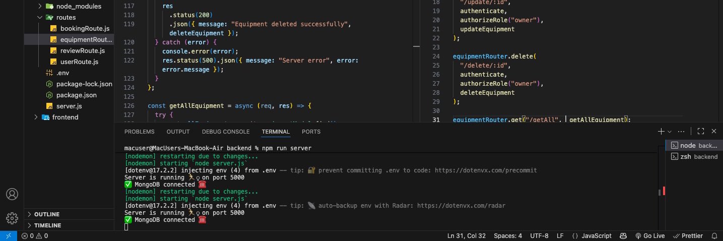Click the terminal icon beside node

(x=674, y=145)
